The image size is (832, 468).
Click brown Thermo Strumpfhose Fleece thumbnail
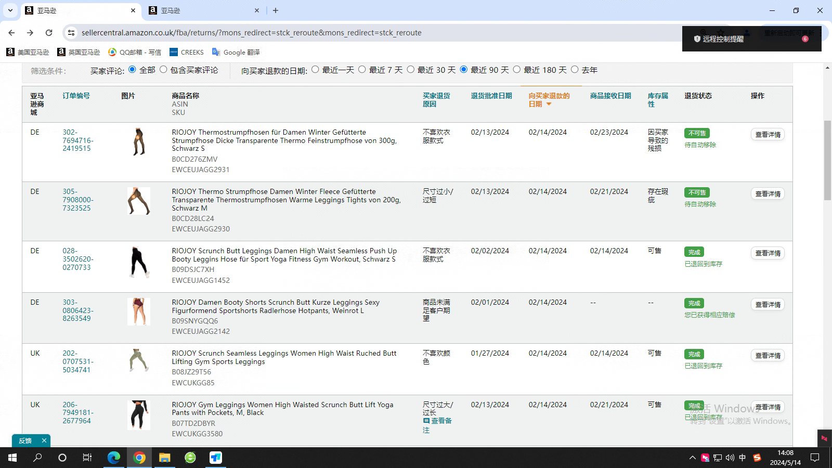(x=139, y=201)
